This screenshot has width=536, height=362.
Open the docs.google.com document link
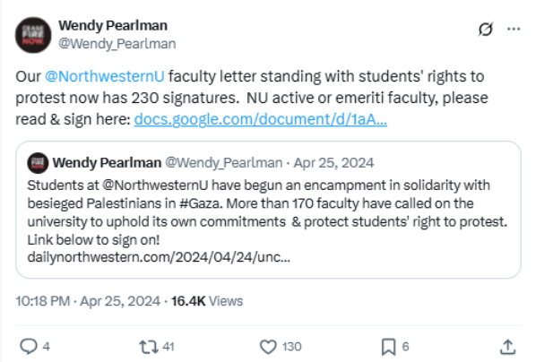point(261,119)
